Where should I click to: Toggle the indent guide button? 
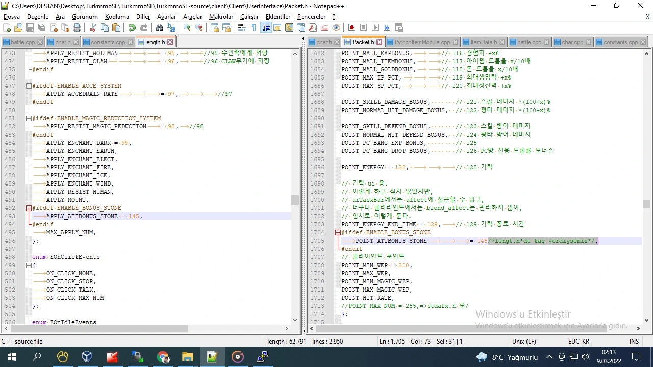(266, 28)
